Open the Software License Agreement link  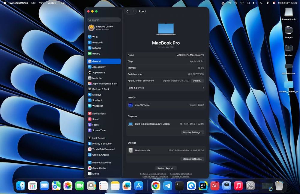[x=153, y=174]
